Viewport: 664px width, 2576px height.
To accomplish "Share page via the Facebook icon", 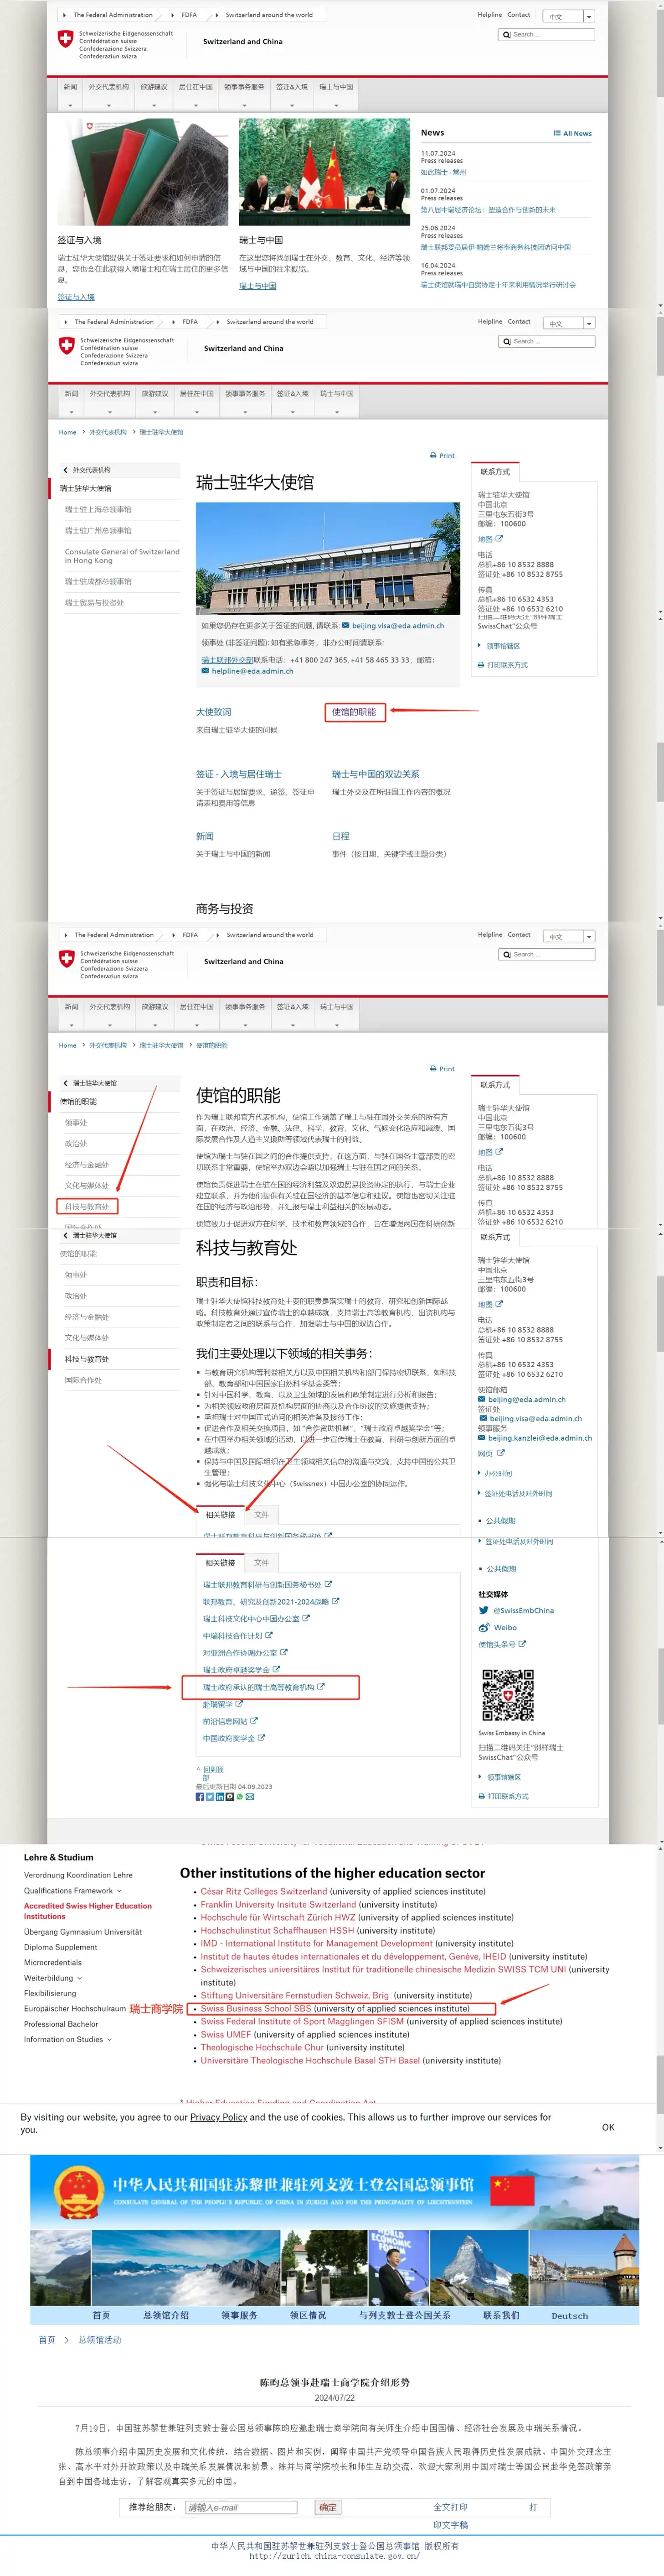I will tap(200, 1796).
